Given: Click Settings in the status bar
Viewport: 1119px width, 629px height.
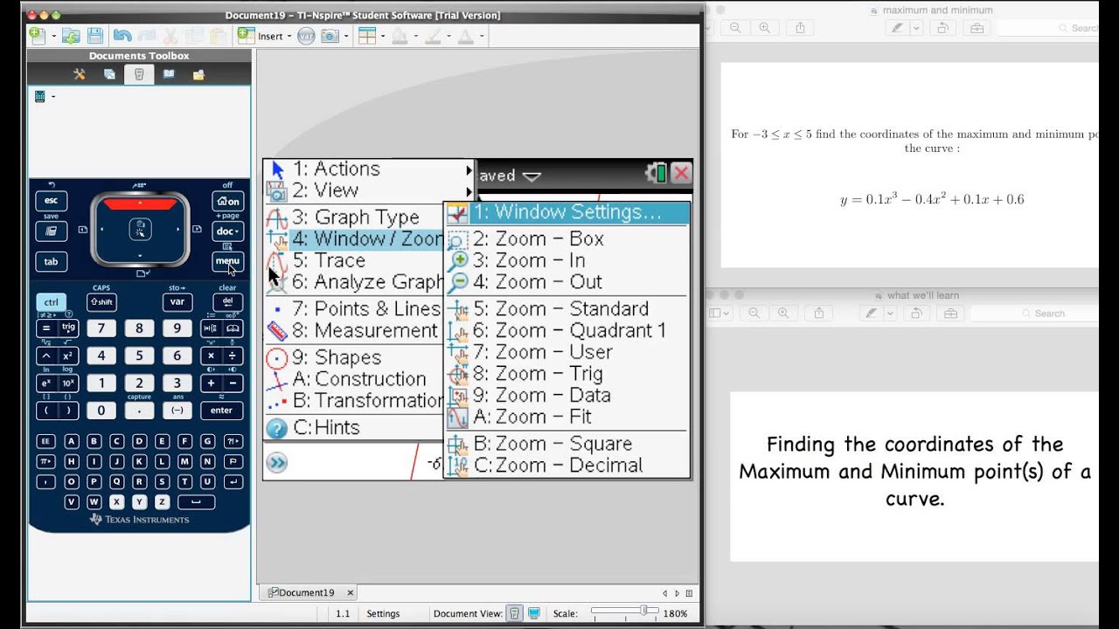Looking at the screenshot, I should click(383, 613).
